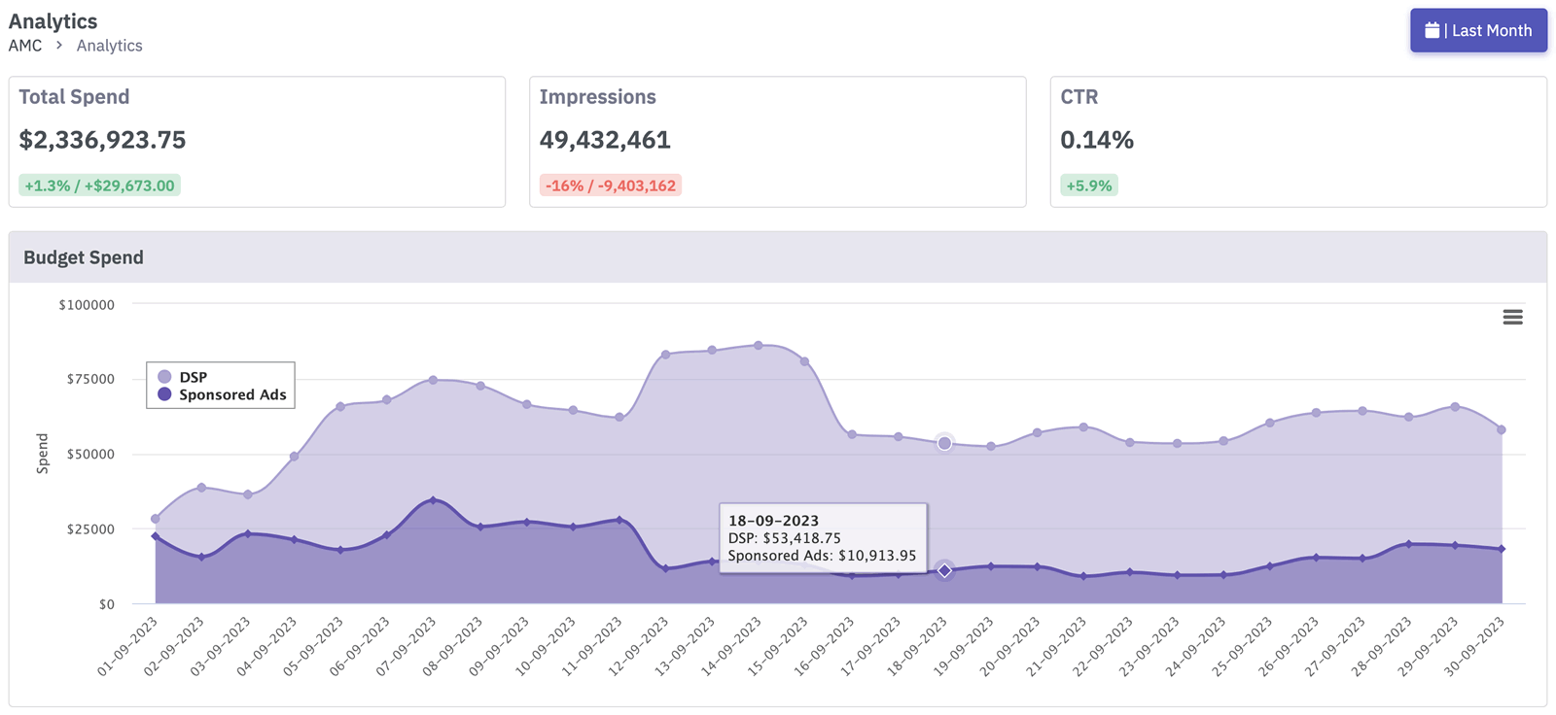The image size is (1556, 715).
Task: Click the $25000 y-axis label
Action: click(90, 528)
